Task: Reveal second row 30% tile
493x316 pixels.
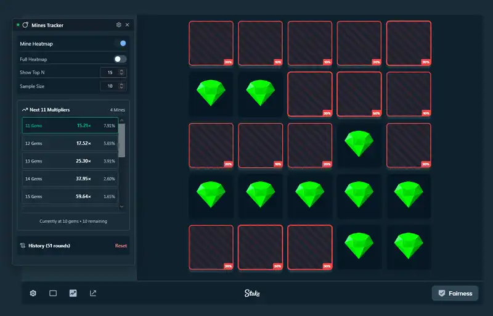Action: click(310, 94)
